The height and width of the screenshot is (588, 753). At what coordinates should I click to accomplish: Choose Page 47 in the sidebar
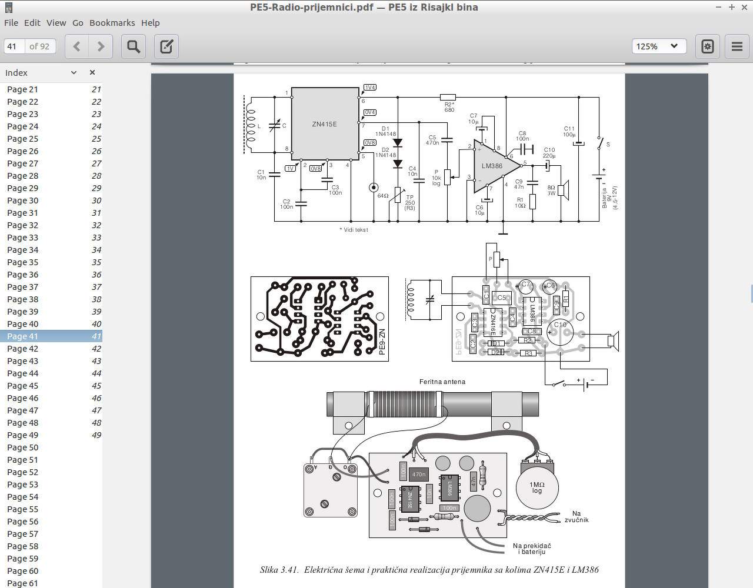(x=51, y=410)
